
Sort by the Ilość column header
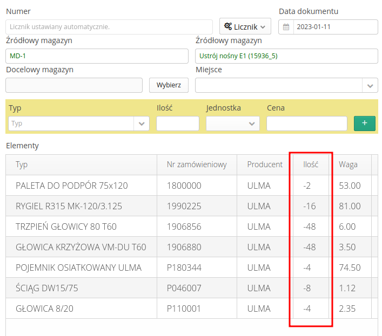(x=310, y=164)
